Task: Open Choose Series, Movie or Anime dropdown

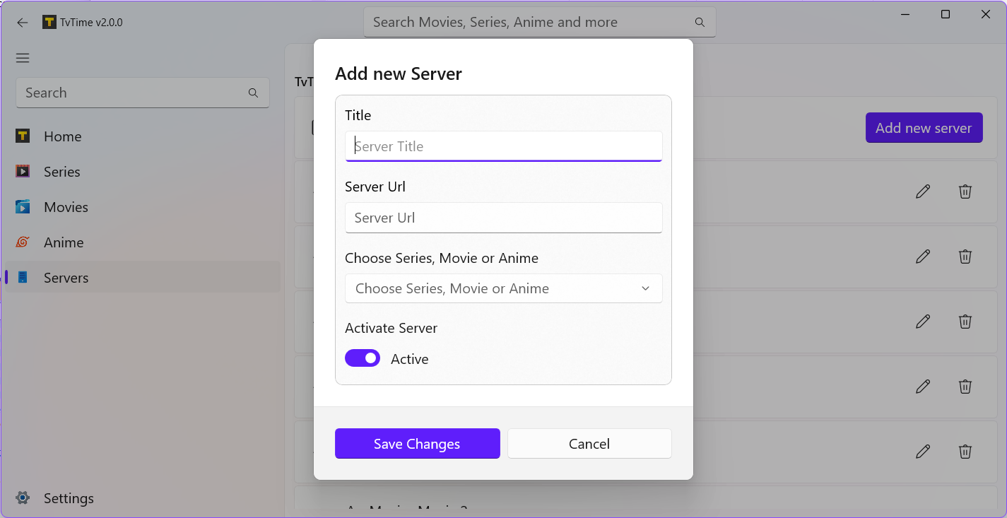Action: 504,288
